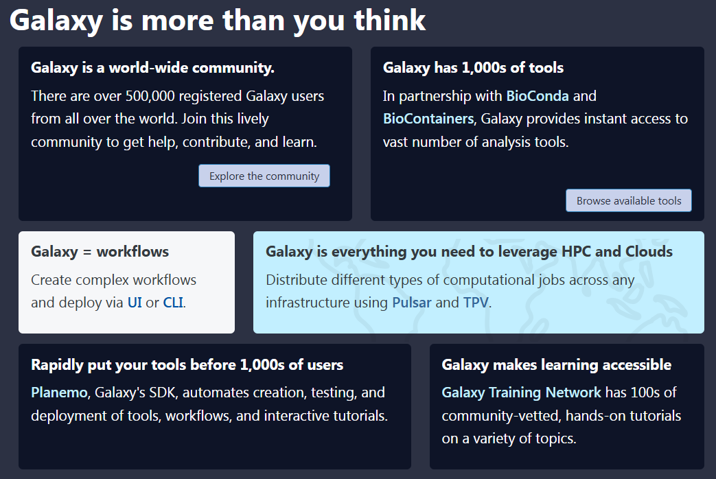Click the community-vetted tutorials paragraph
This screenshot has width=716, height=479.
562,416
